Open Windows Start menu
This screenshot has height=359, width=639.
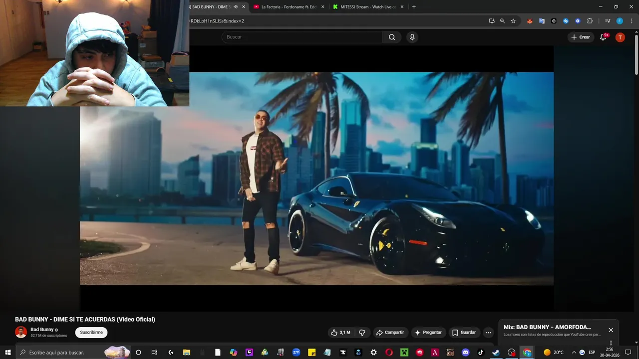[x=7, y=353]
